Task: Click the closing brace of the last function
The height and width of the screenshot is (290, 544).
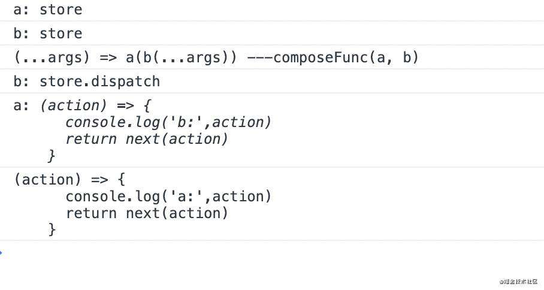Action: click(x=52, y=229)
